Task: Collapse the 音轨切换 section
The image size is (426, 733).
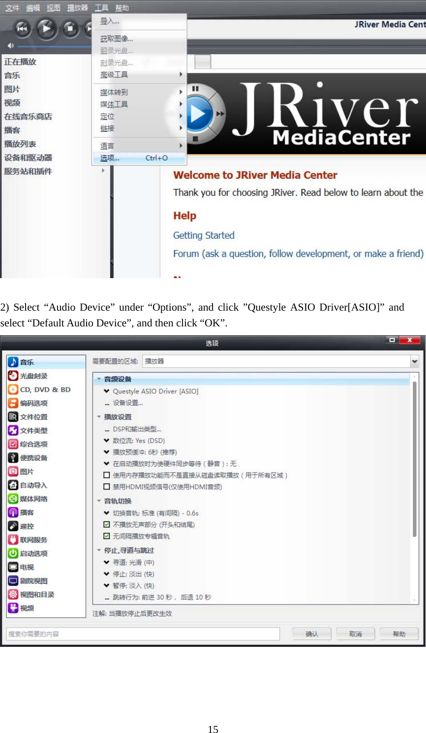Action: [99, 501]
